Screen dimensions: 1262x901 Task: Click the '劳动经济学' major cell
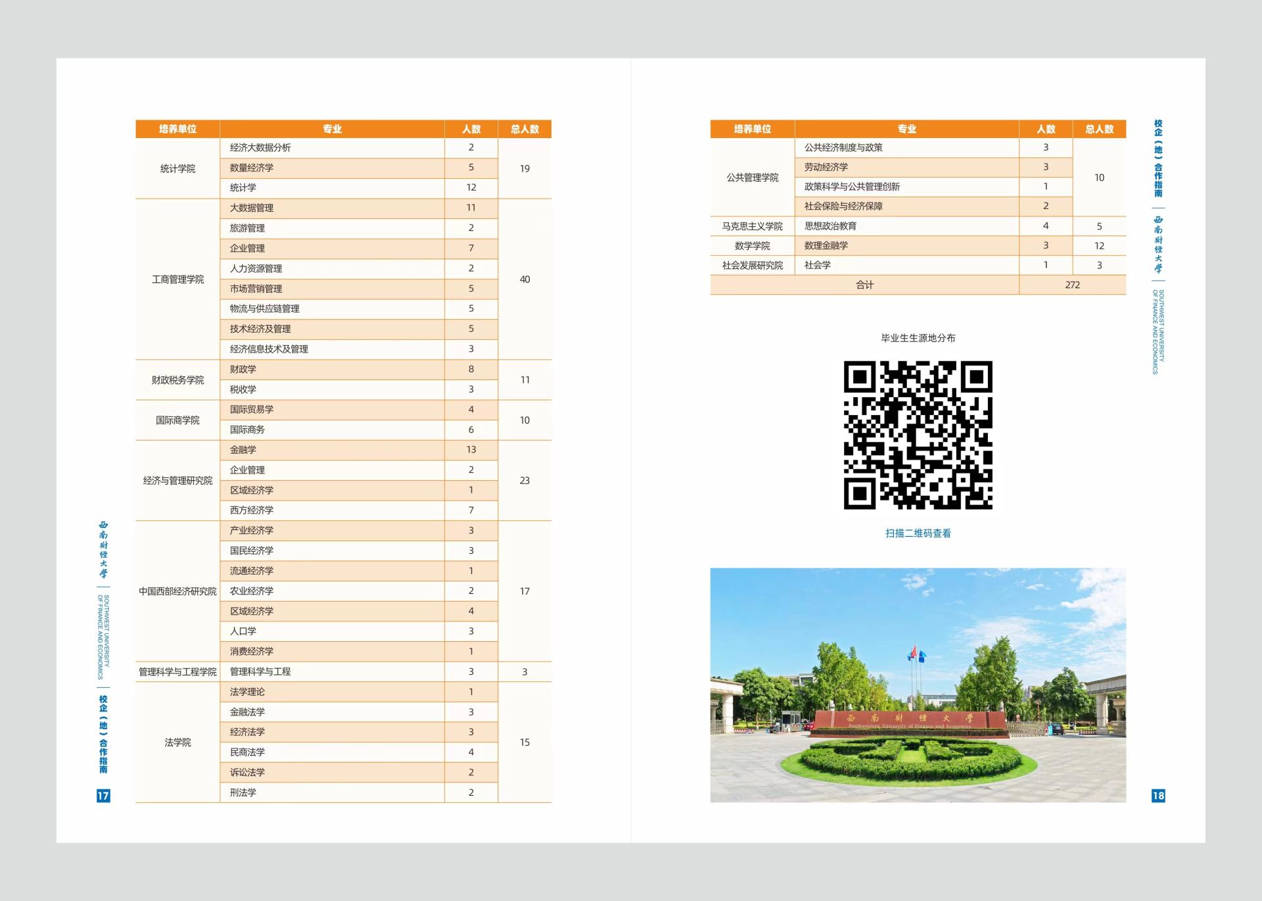906,167
